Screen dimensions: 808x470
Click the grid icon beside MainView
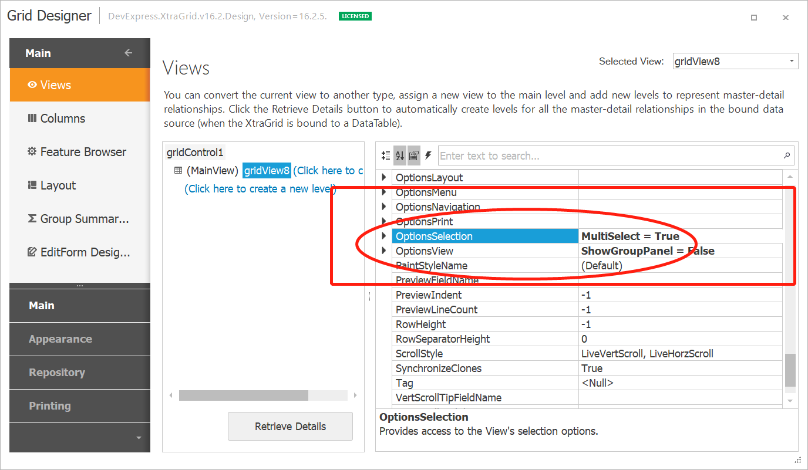pos(179,171)
